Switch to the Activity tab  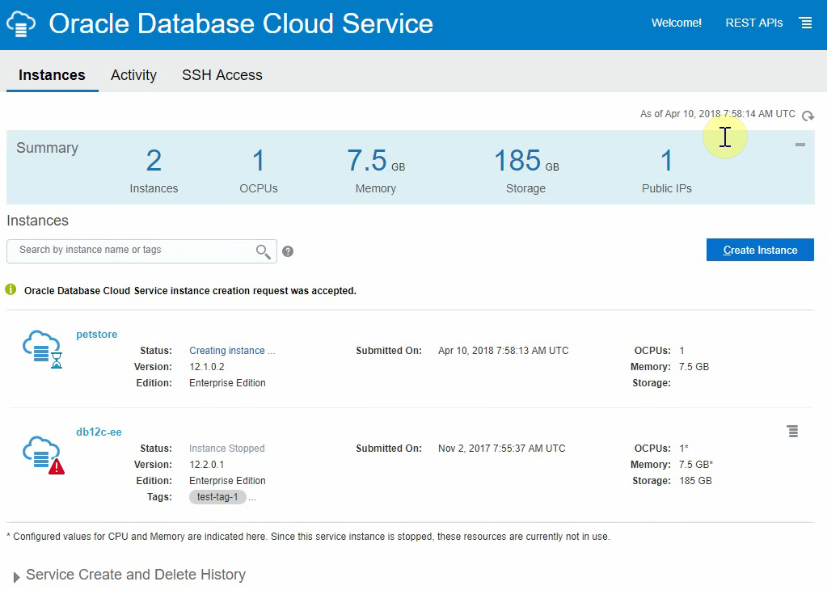[x=133, y=75]
